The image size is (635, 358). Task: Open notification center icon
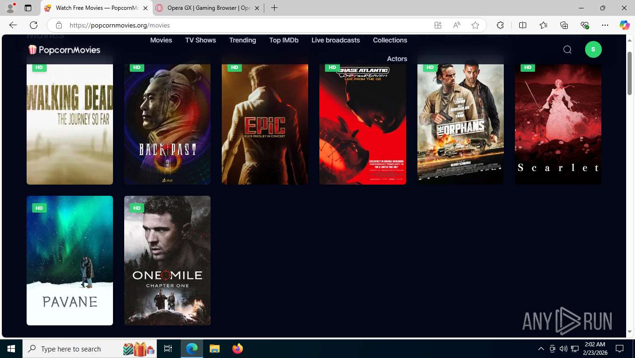tap(620, 349)
